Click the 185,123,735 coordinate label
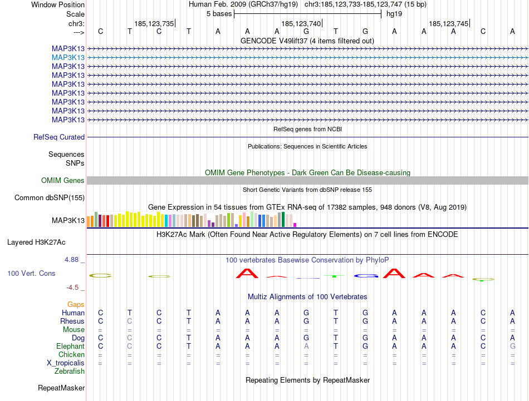 pos(154,23)
